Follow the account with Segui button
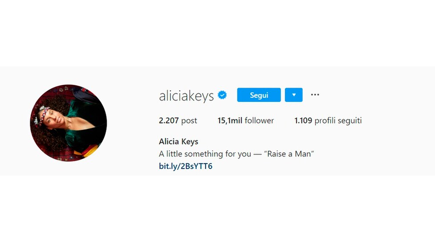The width and height of the screenshot is (435, 242). (x=259, y=95)
